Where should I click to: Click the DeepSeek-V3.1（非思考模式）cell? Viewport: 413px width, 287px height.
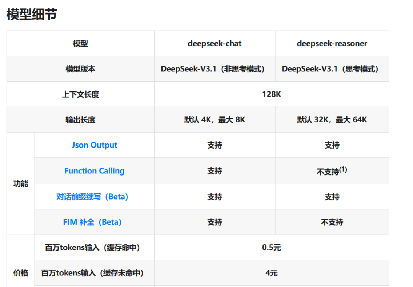point(214,69)
